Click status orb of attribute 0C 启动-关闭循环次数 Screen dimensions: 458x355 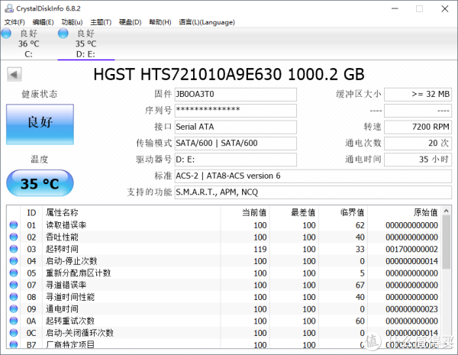point(14,333)
